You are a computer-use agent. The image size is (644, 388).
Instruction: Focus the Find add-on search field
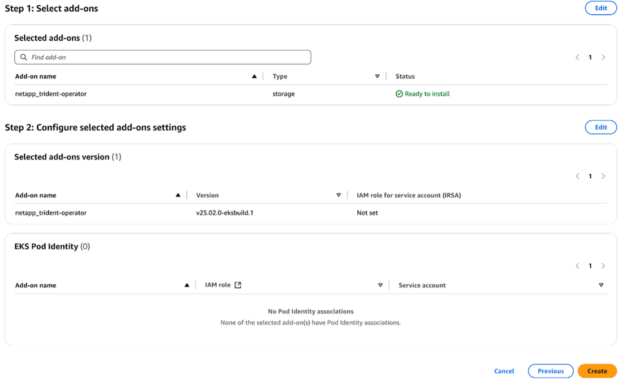[x=168, y=57]
